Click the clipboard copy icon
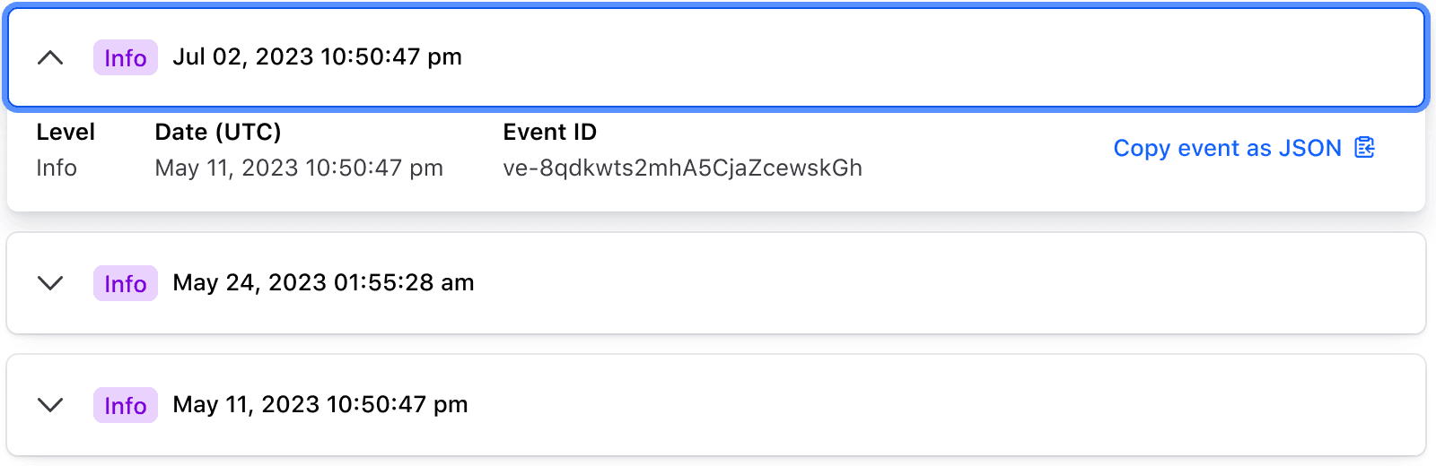 [1364, 148]
